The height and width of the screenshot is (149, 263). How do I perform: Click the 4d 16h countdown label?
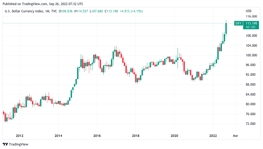(250, 27)
